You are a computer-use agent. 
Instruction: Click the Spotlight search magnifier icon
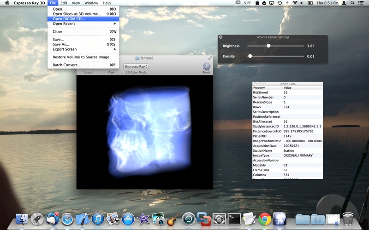coord(352,3)
